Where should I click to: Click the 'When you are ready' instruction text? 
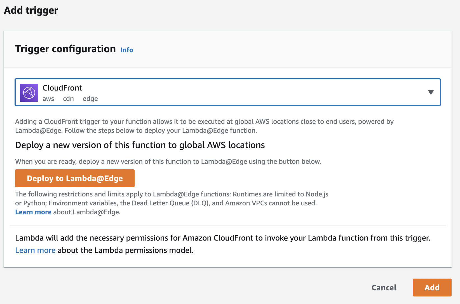click(168, 161)
